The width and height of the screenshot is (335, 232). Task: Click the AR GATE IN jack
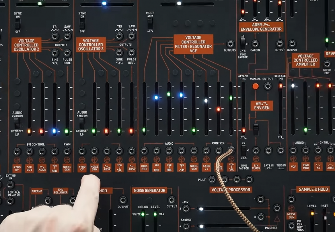click(268, 151)
